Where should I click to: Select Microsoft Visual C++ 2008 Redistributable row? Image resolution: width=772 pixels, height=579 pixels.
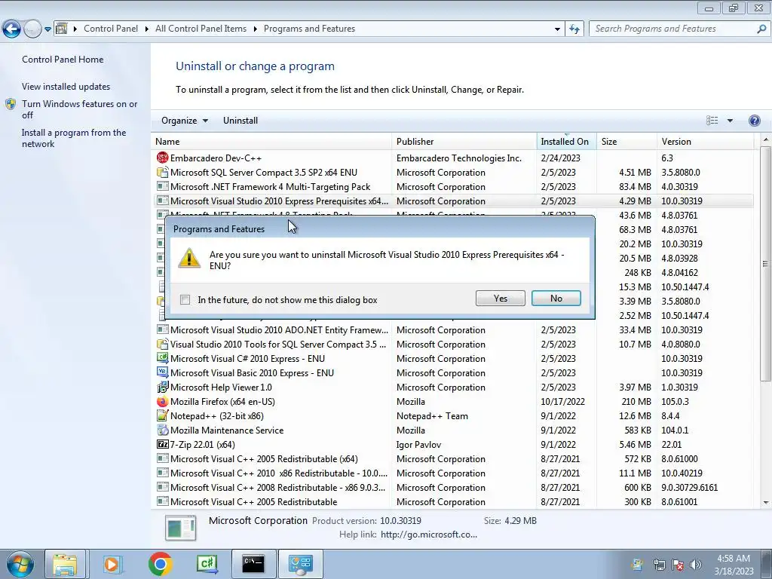coord(452,488)
